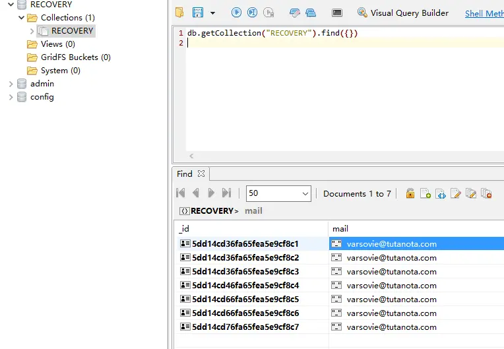Click the grayed run-to-file play icon
The image size is (504, 349).
(x=268, y=13)
